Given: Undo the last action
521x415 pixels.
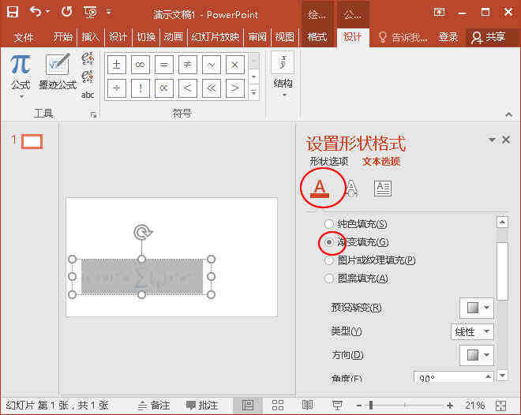Looking at the screenshot, I should coord(36,12).
